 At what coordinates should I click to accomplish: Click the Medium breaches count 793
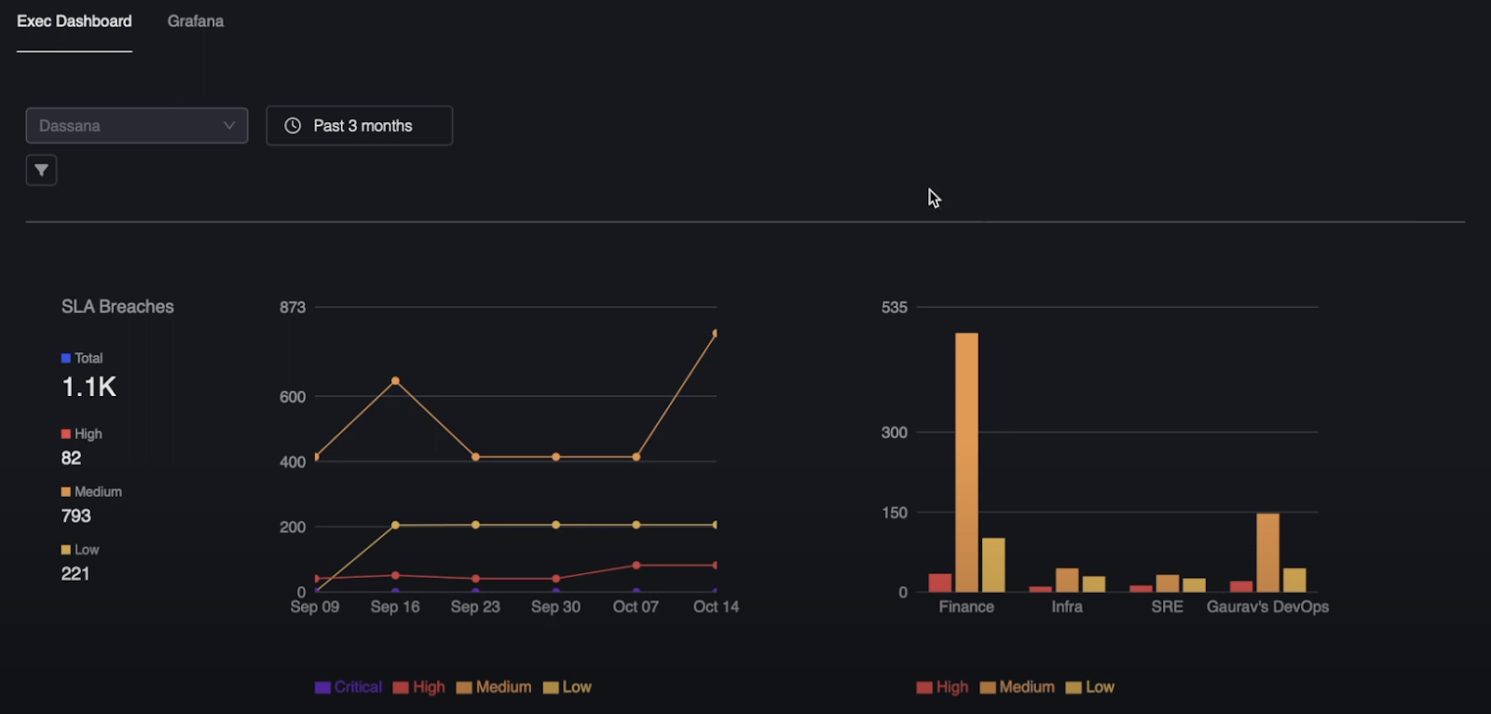[x=76, y=515]
